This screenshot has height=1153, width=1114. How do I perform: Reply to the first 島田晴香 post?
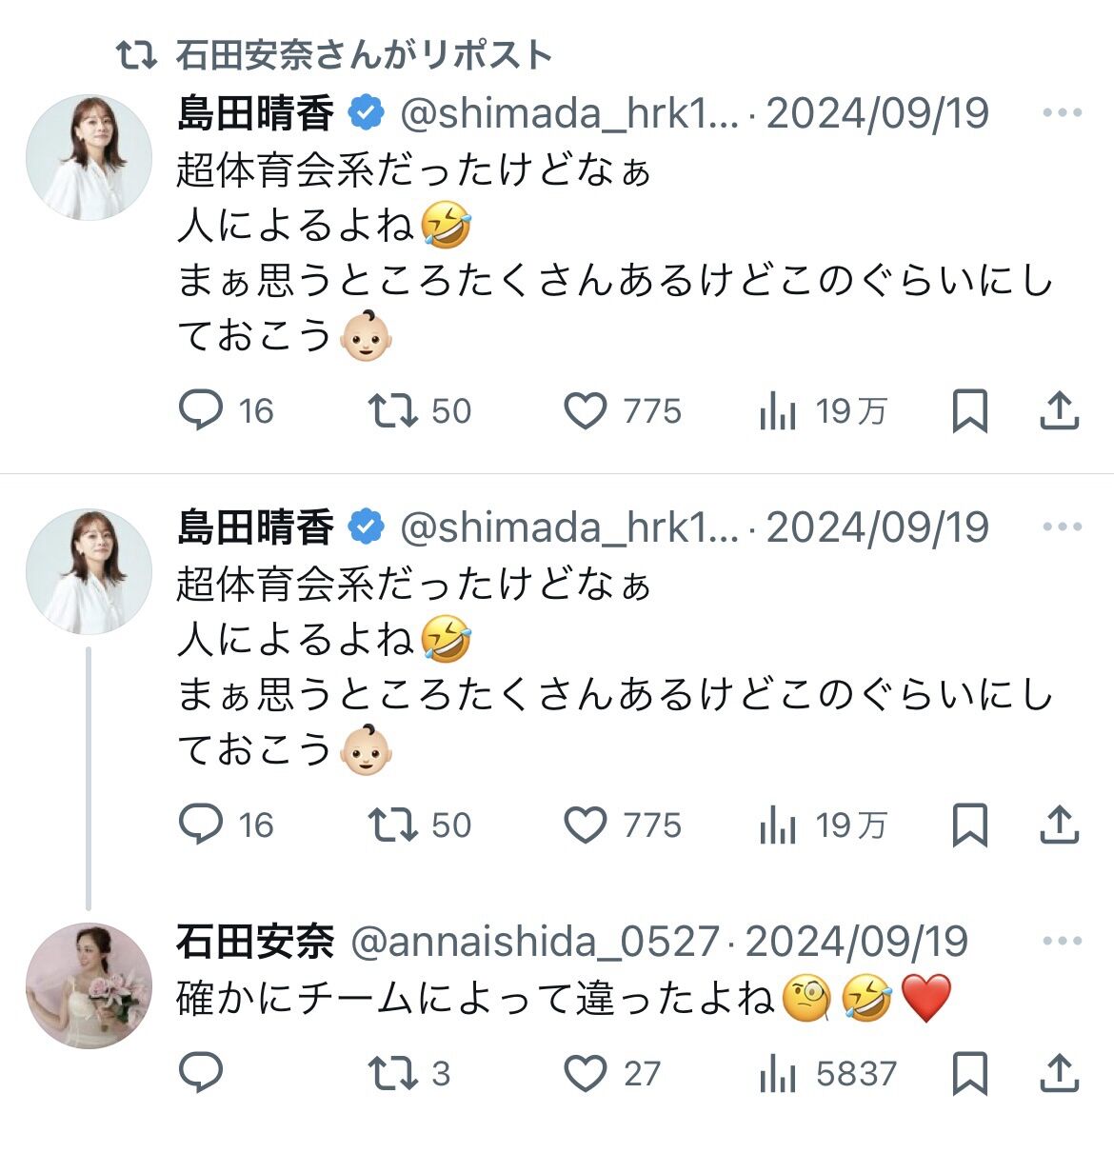pyautogui.click(x=201, y=410)
